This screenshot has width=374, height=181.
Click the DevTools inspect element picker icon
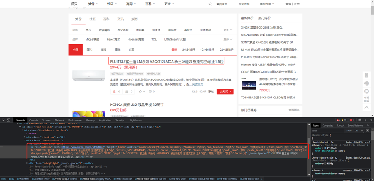(x=3, y=120)
